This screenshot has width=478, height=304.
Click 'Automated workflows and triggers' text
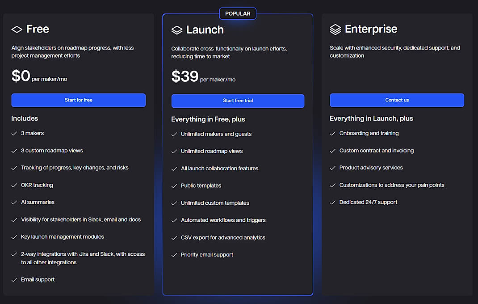[x=223, y=220]
